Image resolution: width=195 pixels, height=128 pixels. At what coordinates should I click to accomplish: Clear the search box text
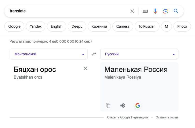132,11
